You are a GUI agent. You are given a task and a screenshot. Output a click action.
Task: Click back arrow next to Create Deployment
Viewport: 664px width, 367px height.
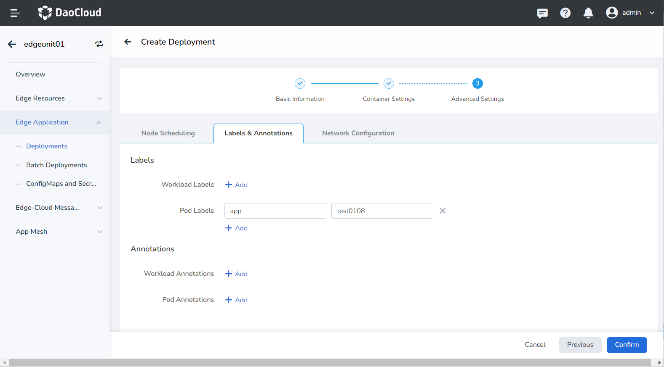click(x=128, y=42)
